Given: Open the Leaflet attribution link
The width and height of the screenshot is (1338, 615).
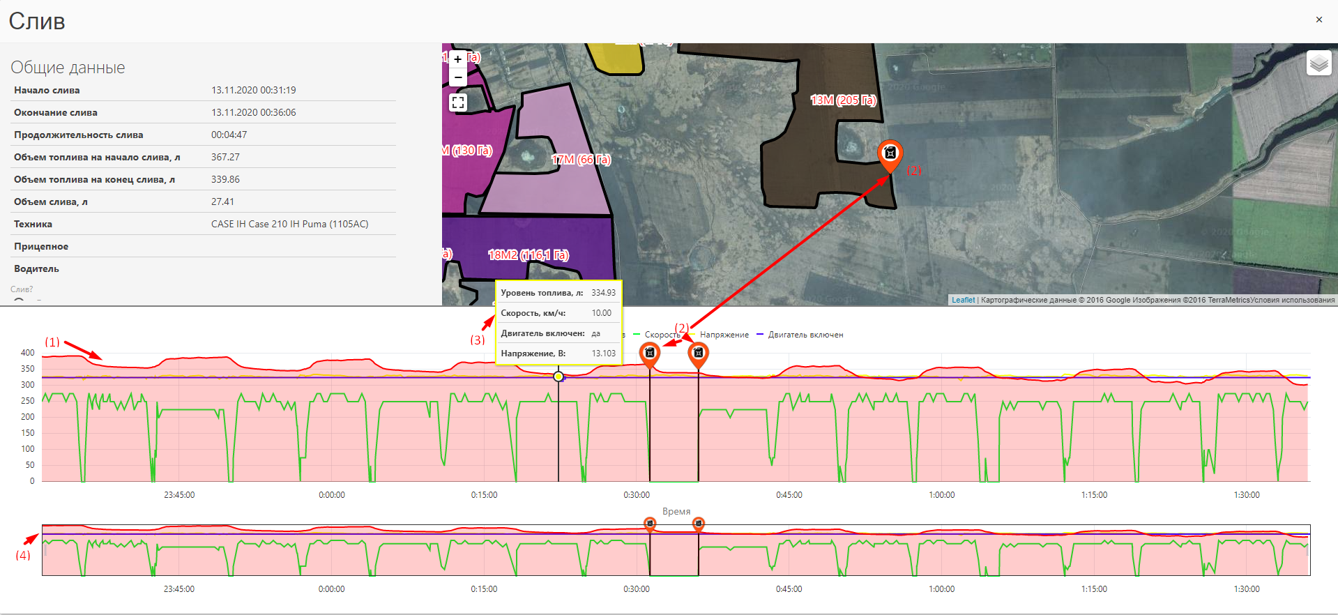Looking at the screenshot, I should (x=963, y=300).
